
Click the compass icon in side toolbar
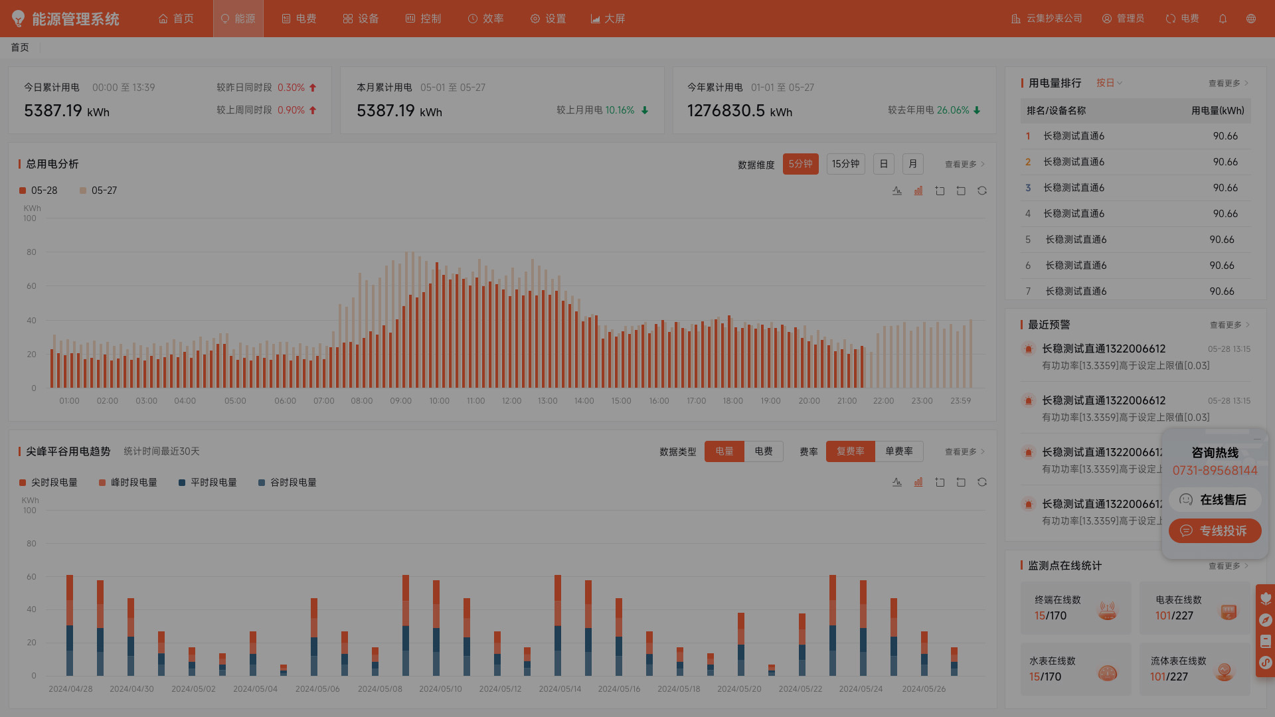point(1266,620)
